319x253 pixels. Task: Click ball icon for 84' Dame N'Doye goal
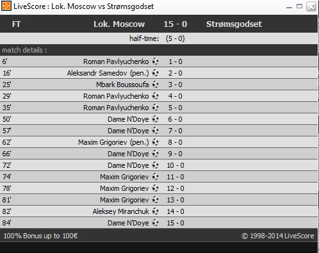click(155, 223)
